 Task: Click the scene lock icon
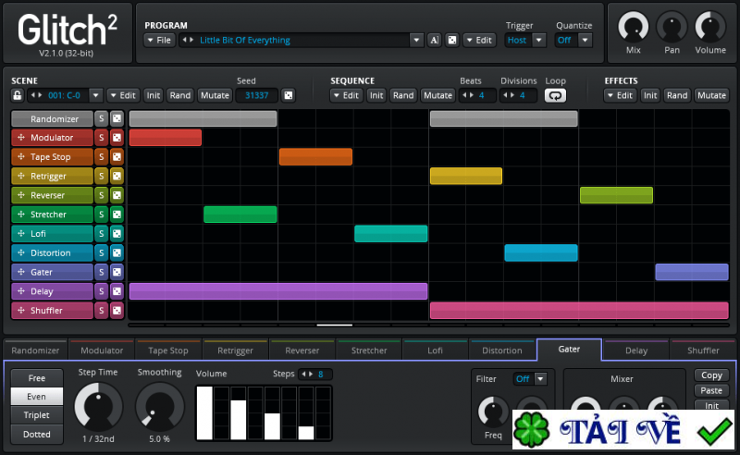pos(18,95)
